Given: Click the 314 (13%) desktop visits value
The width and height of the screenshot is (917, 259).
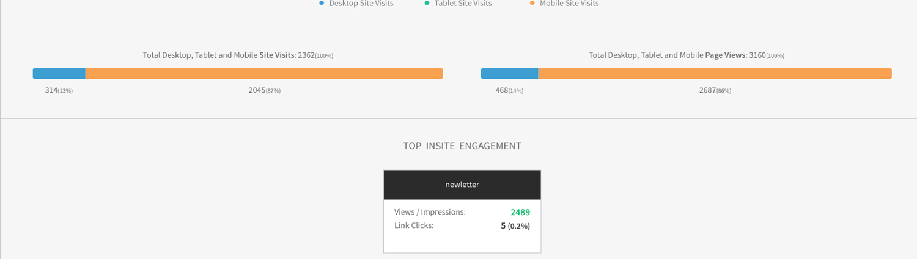Looking at the screenshot, I should coord(59,90).
